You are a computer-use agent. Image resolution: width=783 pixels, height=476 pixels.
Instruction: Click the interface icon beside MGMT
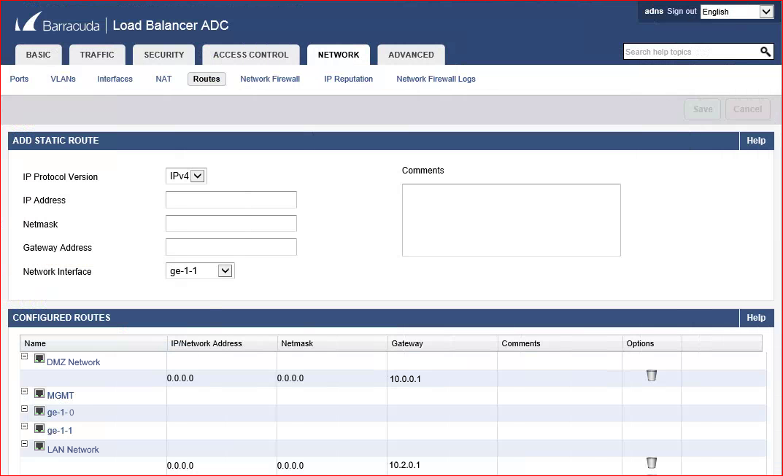pos(39,393)
